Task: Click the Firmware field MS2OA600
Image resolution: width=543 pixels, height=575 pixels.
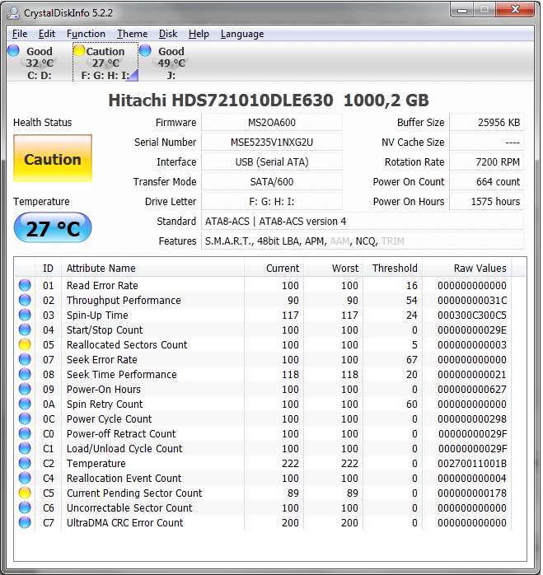Action: tap(272, 122)
